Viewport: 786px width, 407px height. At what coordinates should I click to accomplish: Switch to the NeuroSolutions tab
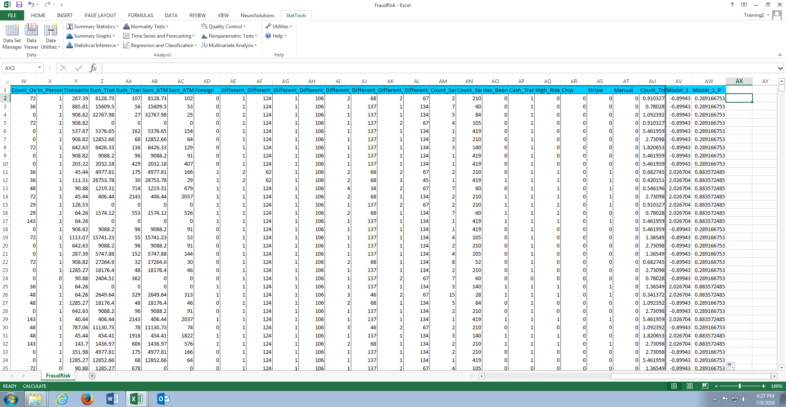tap(257, 16)
